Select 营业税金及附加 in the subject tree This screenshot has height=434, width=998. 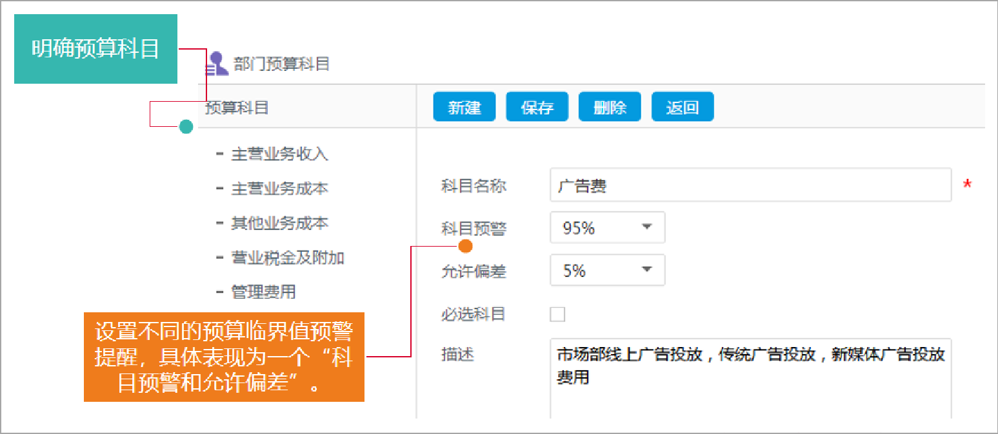[x=289, y=257]
